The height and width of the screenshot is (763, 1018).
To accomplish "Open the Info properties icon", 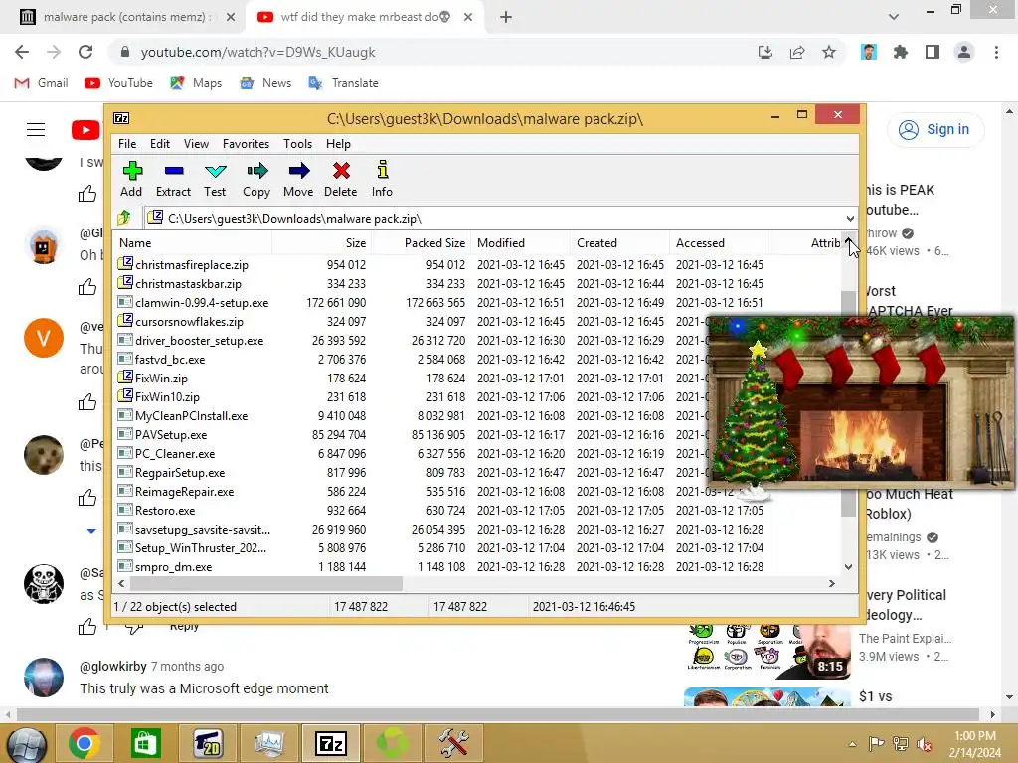I will point(382,179).
